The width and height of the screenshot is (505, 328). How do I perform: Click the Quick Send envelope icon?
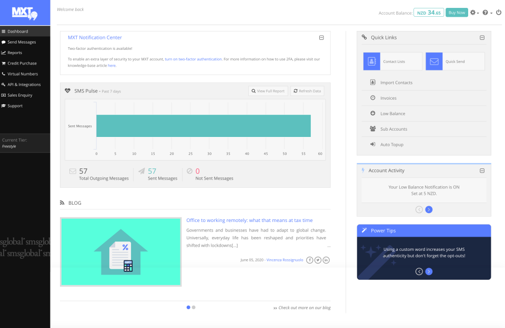(433, 61)
